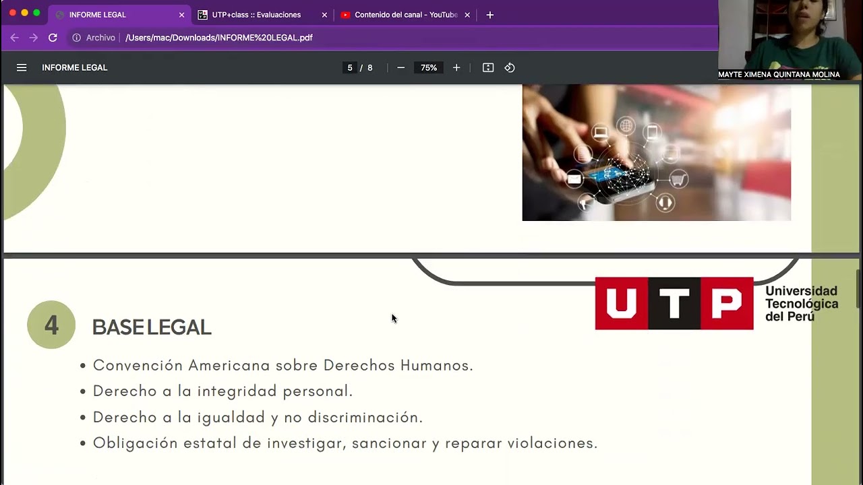Image resolution: width=863 pixels, height=485 pixels.
Task: Click 'Convención Americana sobre Derechos Humanos.'
Action: tap(282, 365)
